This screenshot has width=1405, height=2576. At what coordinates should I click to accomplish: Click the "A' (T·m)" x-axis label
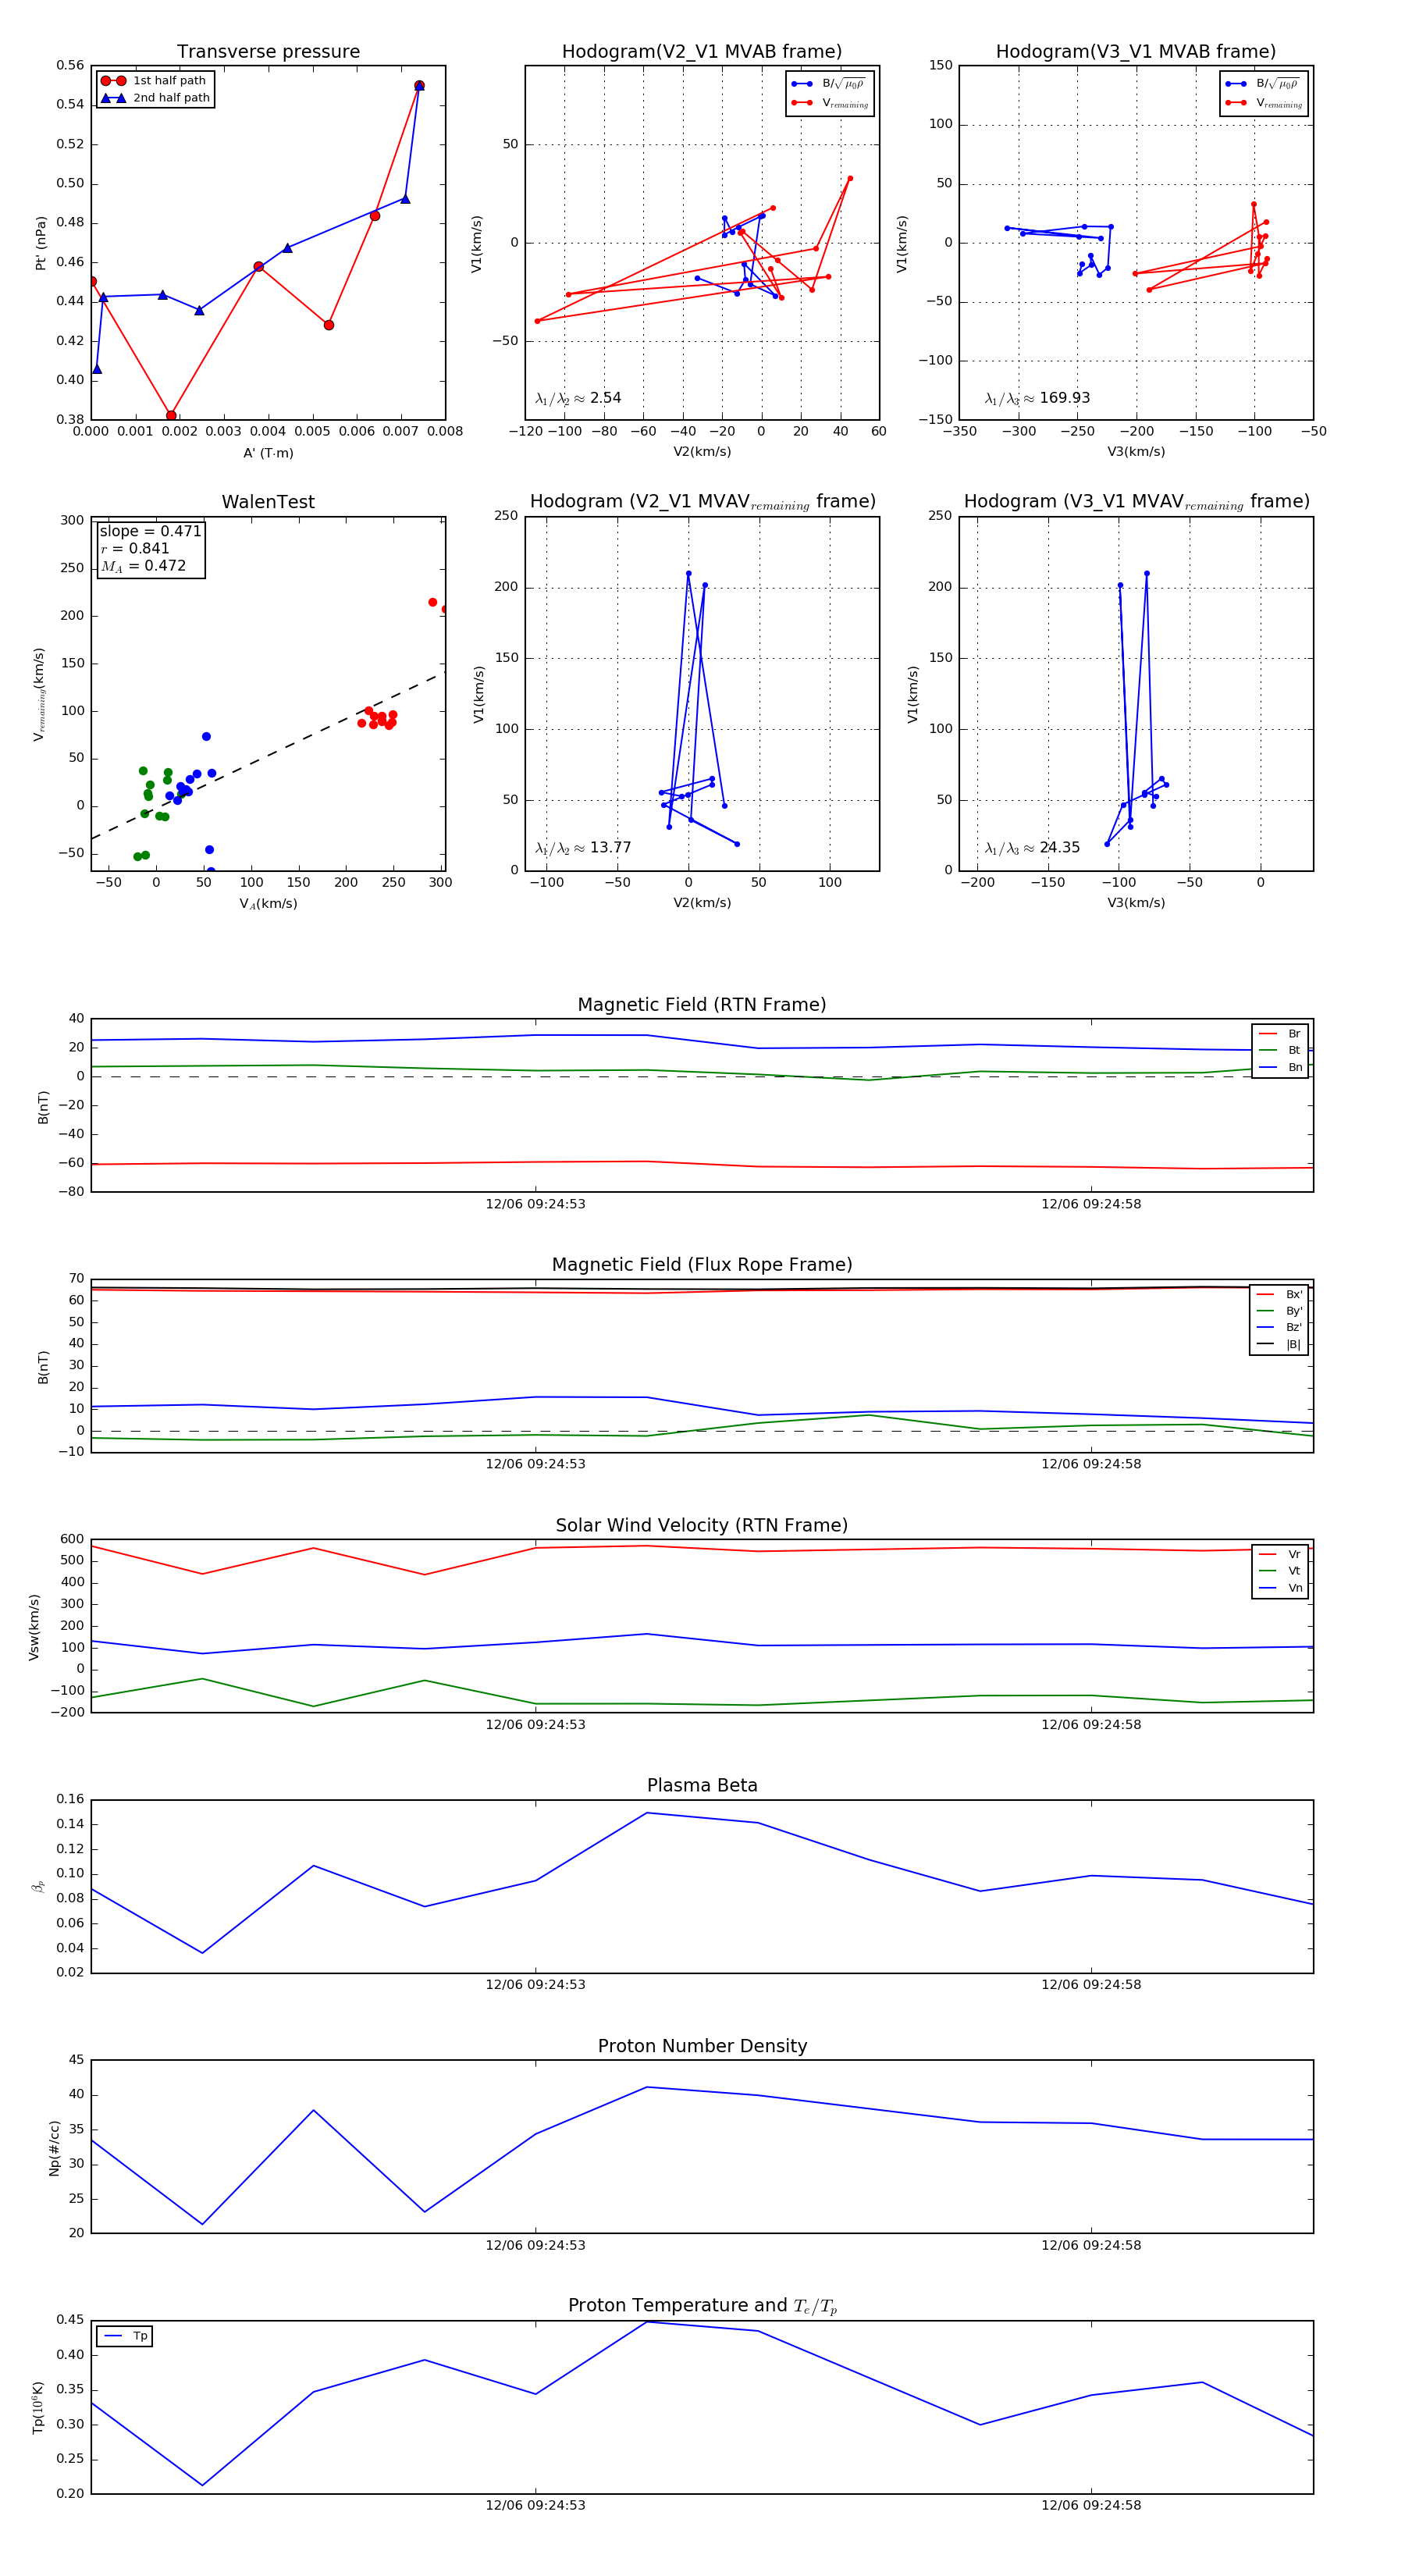(x=268, y=453)
